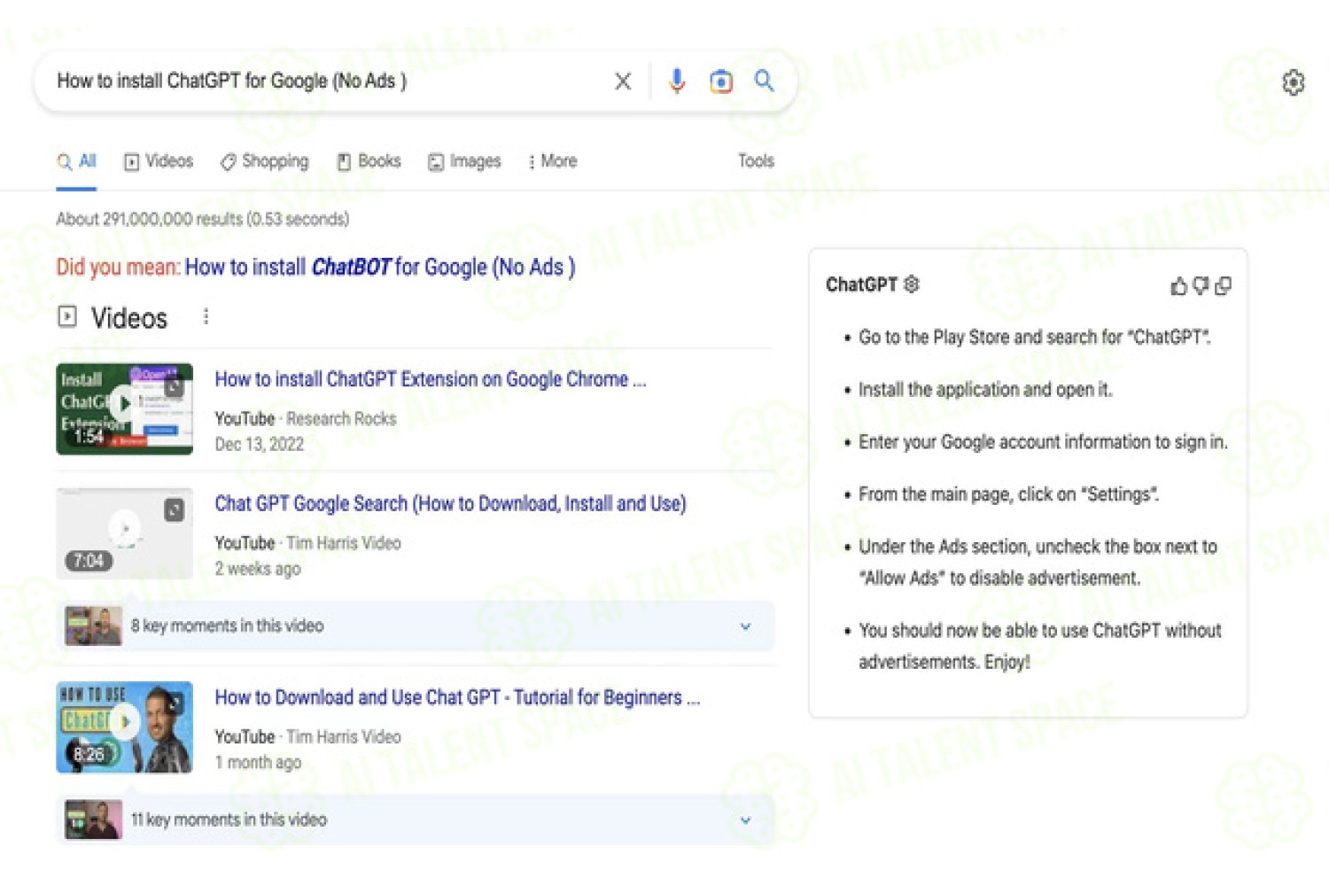Click the Videos section heading text
The width and height of the screenshot is (1329, 886).
(129, 318)
